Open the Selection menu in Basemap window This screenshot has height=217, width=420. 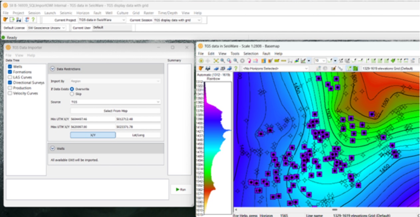click(x=251, y=54)
